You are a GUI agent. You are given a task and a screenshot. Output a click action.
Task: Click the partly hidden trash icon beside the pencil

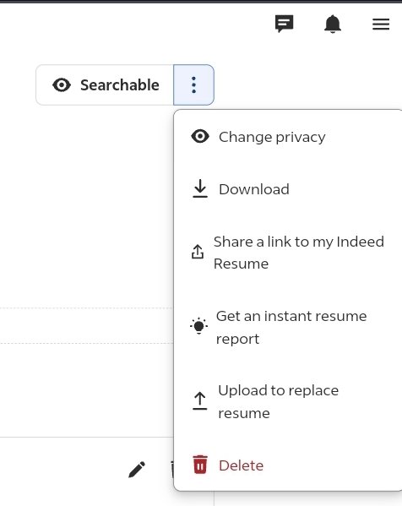(172, 470)
